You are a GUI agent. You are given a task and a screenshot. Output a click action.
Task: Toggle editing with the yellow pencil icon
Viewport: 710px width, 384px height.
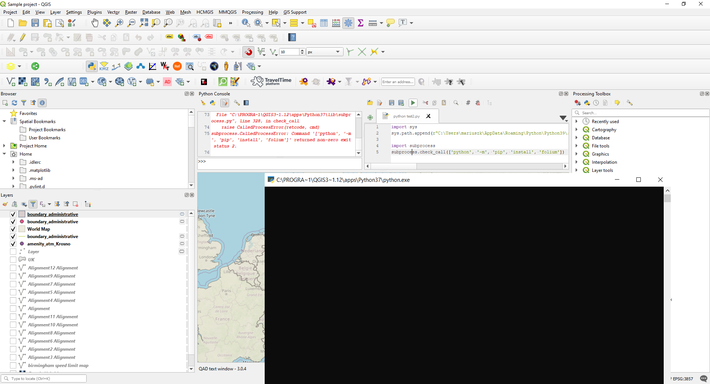(x=23, y=37)
